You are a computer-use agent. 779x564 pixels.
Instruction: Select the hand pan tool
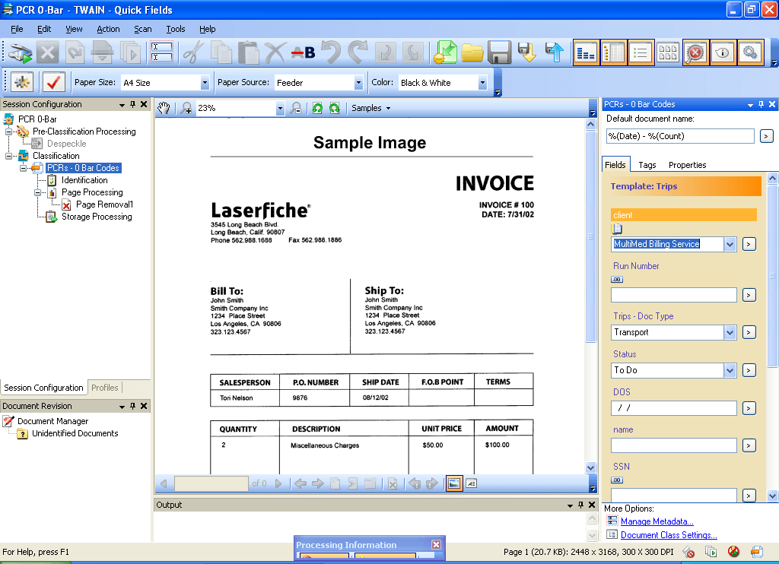(164, 108)
